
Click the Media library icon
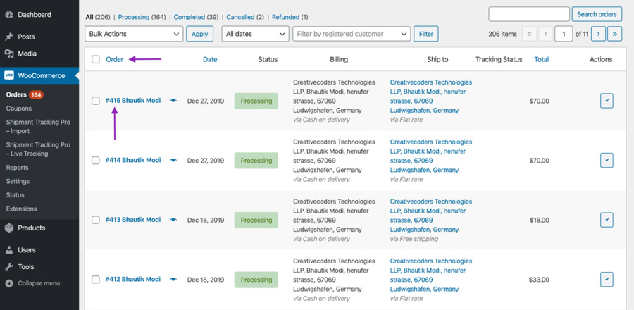(9, 54)
